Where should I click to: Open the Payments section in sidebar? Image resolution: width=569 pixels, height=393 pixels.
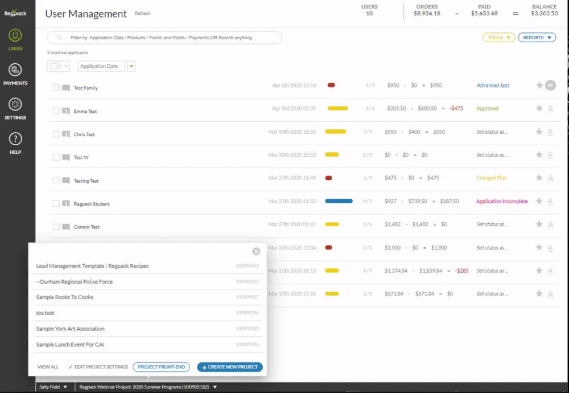tap(15, 74)
